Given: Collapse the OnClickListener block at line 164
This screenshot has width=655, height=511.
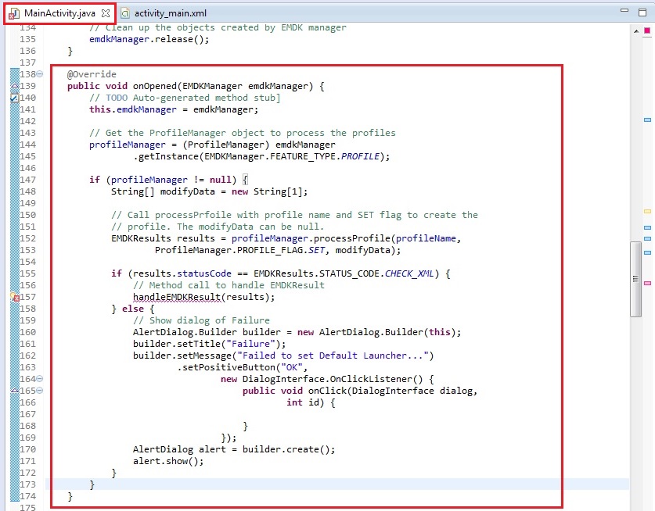Looking at the screenshot, I should (39, 379).
